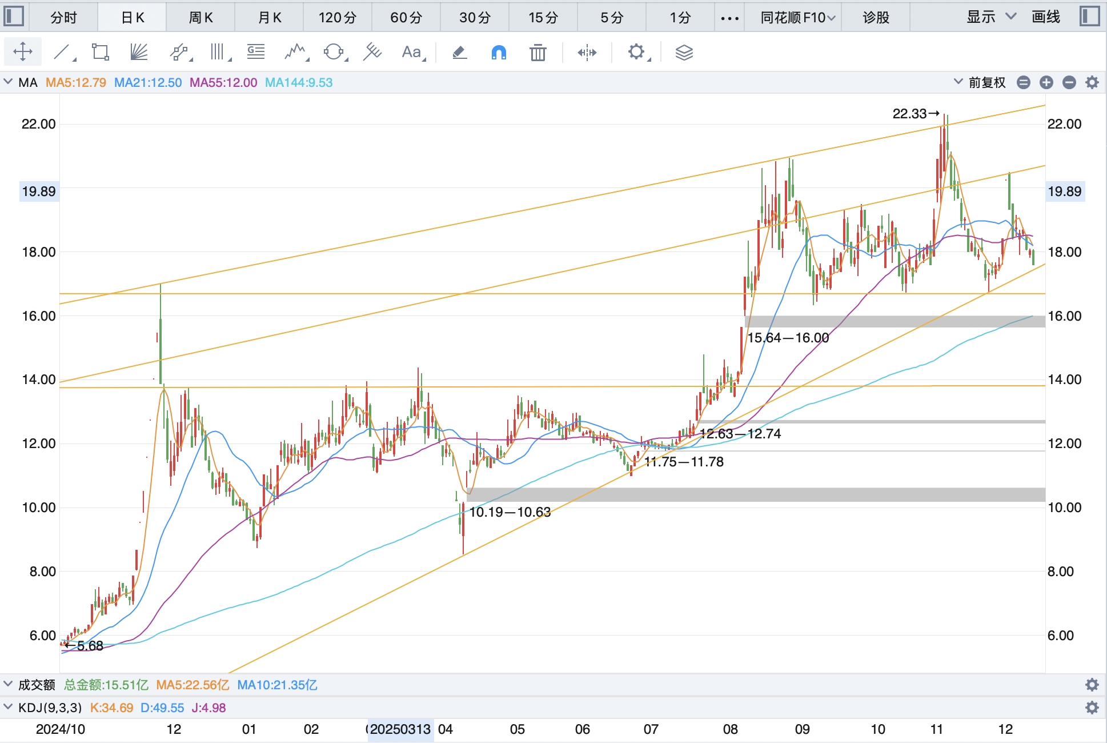The image size is (1107, 743).
Task: Switch to the 周K tab
Action: [x=200, y=18]
